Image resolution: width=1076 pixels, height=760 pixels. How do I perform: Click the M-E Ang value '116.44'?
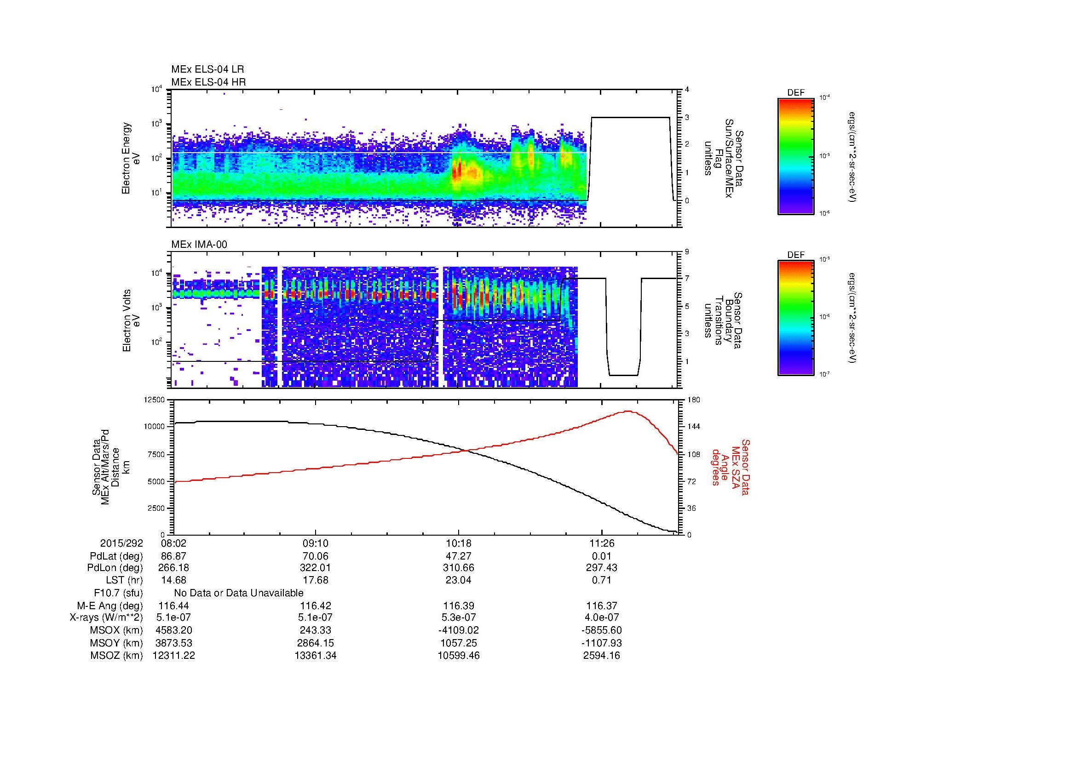[x=173, y=606]
